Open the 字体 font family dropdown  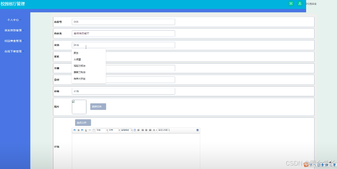pos(102,130)
